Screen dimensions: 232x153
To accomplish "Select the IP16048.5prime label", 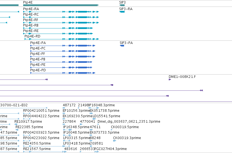I will [76, 133].
